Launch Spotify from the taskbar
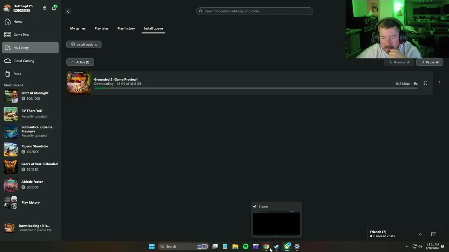 tap(246, 246)
